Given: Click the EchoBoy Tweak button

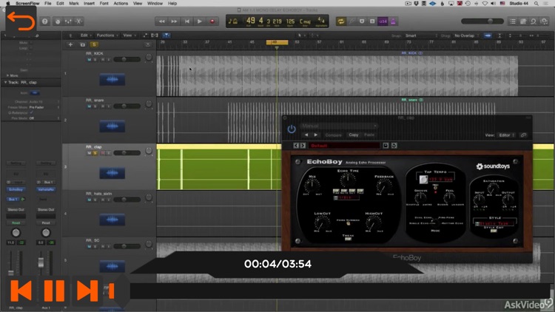Looking at the screenshot, I should click(x=348, y=240).
